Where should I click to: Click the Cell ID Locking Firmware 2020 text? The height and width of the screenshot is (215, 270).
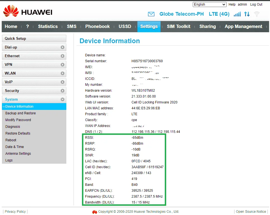[154, 102]
